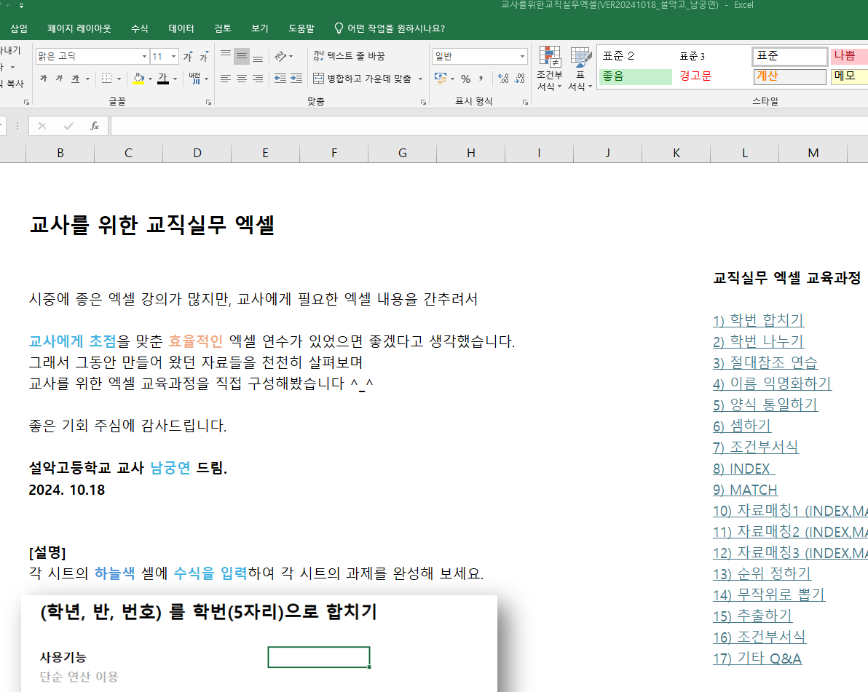
Task: Decrease decimal places
Action: 520,79
